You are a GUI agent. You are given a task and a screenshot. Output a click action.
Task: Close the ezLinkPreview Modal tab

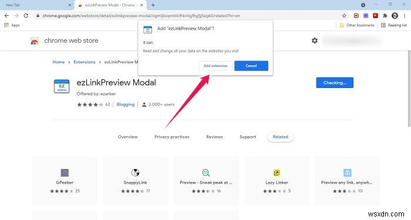coord(142,5)
